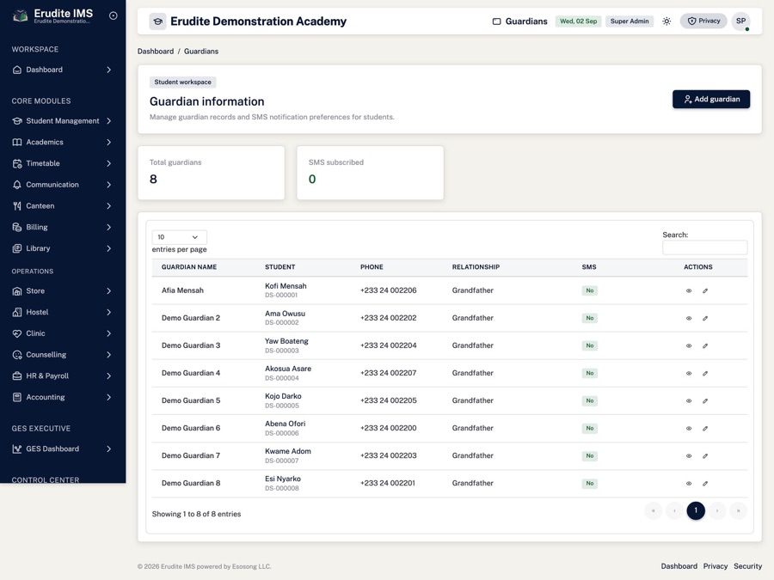View Demo Guardian 7 eye icon
774x580 pixels.
point(689,456)
